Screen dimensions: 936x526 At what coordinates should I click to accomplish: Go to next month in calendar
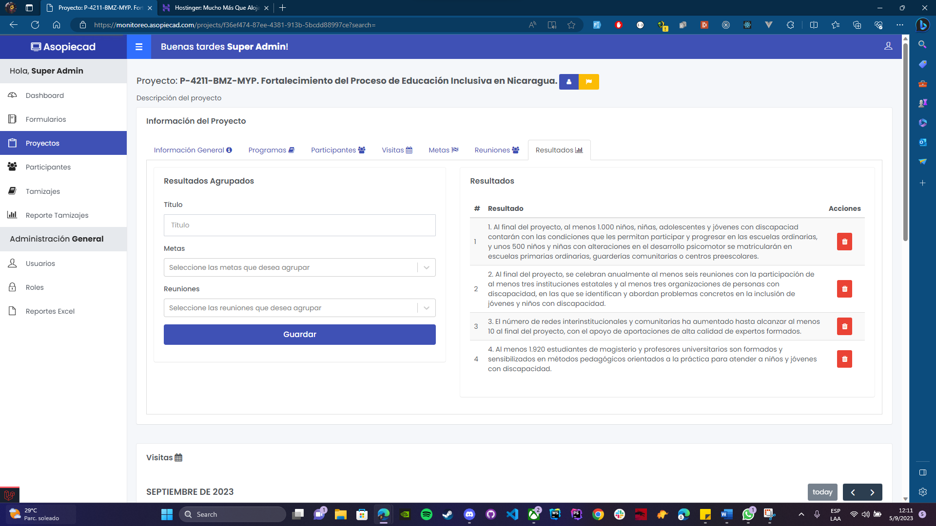[872, 492]
